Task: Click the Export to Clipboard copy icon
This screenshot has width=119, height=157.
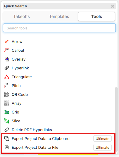Action: tap(7, 138)
